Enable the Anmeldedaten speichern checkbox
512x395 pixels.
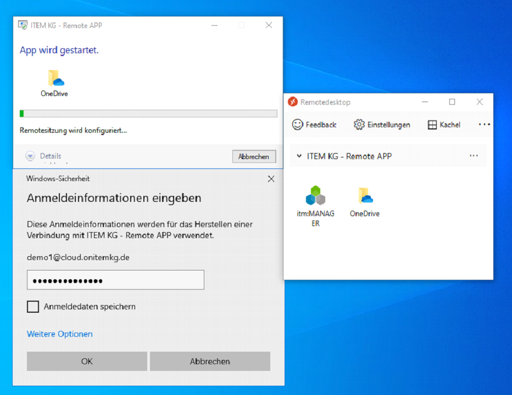click(x=33, y=307)
